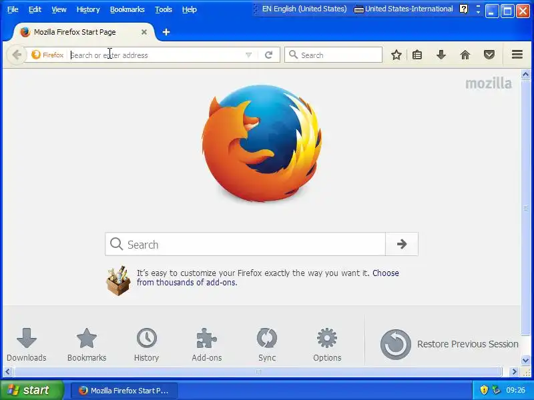Reload the current page
This screenshot has width=534, height=400.
coord(269,55)
